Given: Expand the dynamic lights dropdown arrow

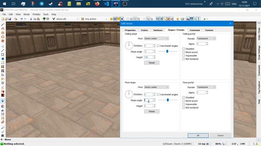Looking at the screenshot, I should pos(180,19).
